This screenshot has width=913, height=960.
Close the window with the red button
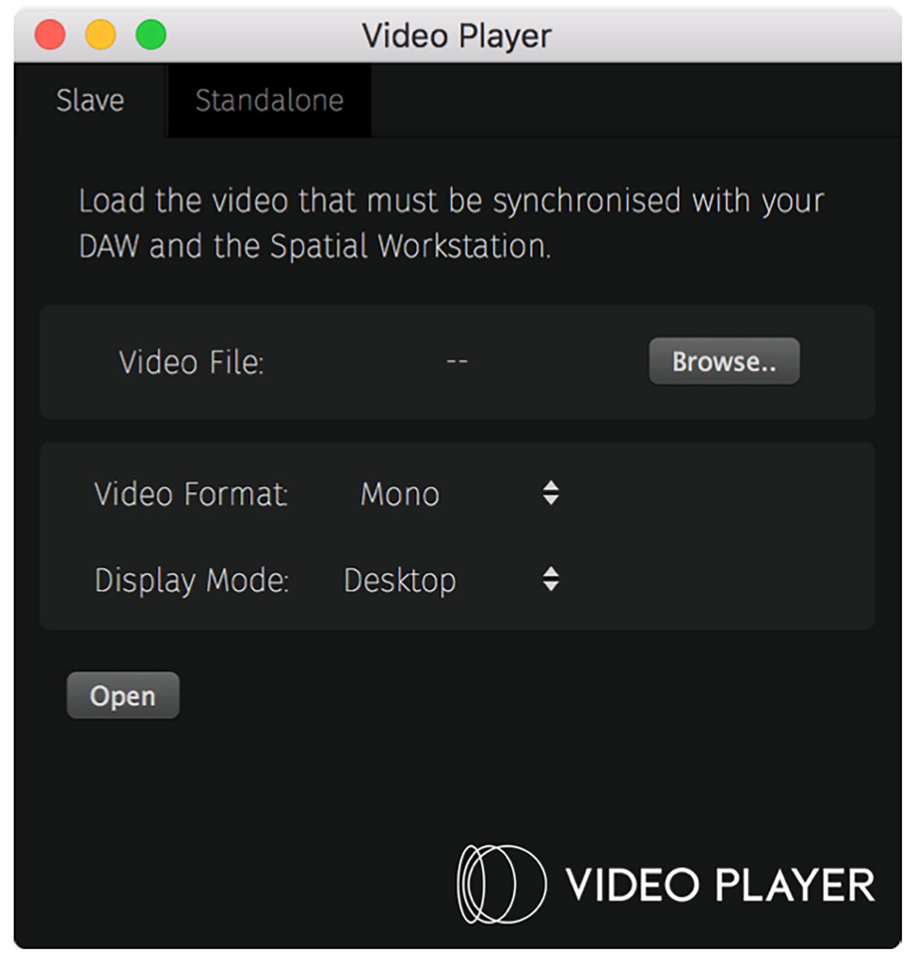pyautogui.click(x=50, y=35)
